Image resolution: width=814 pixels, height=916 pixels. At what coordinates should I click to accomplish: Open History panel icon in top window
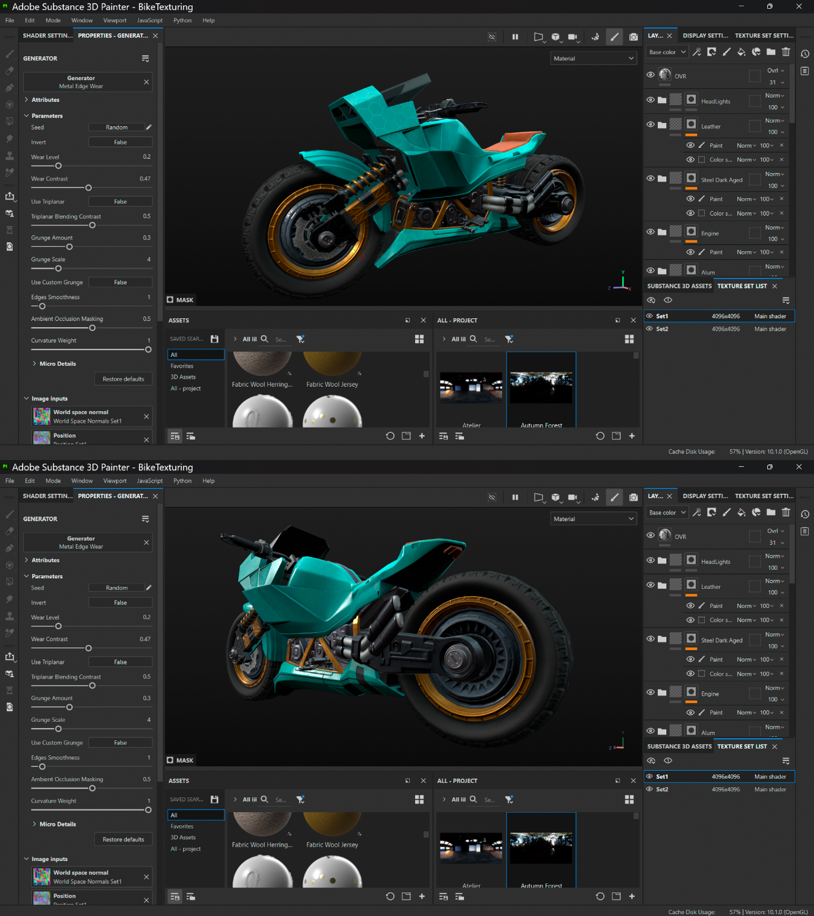point(805,54)
